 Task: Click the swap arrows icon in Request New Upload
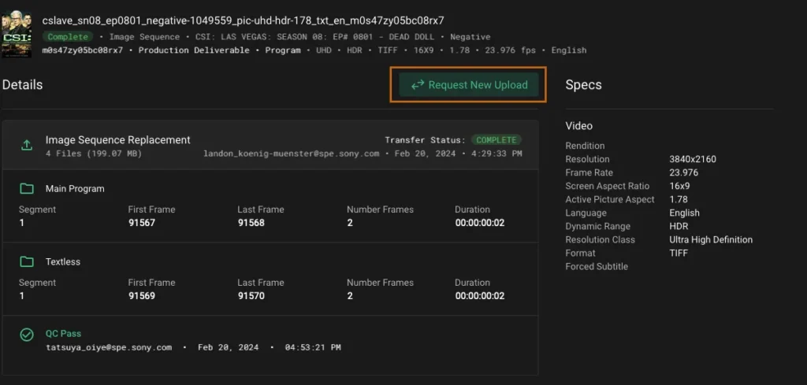[x=418, y=85]
